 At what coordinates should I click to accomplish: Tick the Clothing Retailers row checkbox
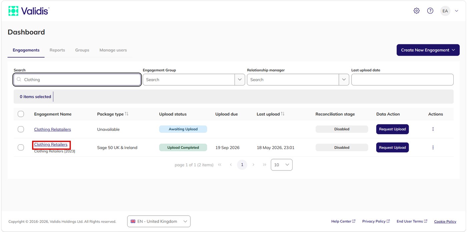pyautogui.click(x=21, y=147)
